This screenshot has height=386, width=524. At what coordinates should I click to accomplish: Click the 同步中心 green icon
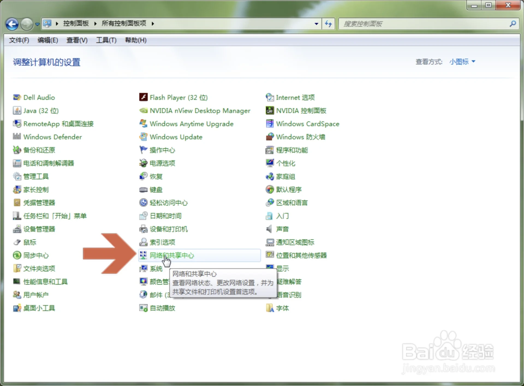(17, 255)
